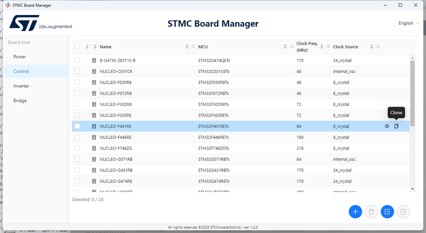Click the blue import boards button
426x233 pixels.
388,212
